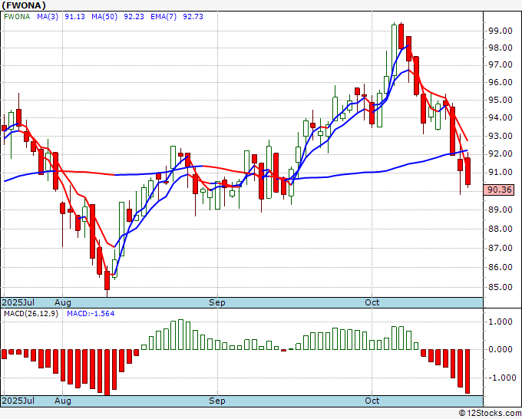Viewport: 522px width, 419px height.
Task: Click the 91.00 price axis label
Action: click(500, 172)
